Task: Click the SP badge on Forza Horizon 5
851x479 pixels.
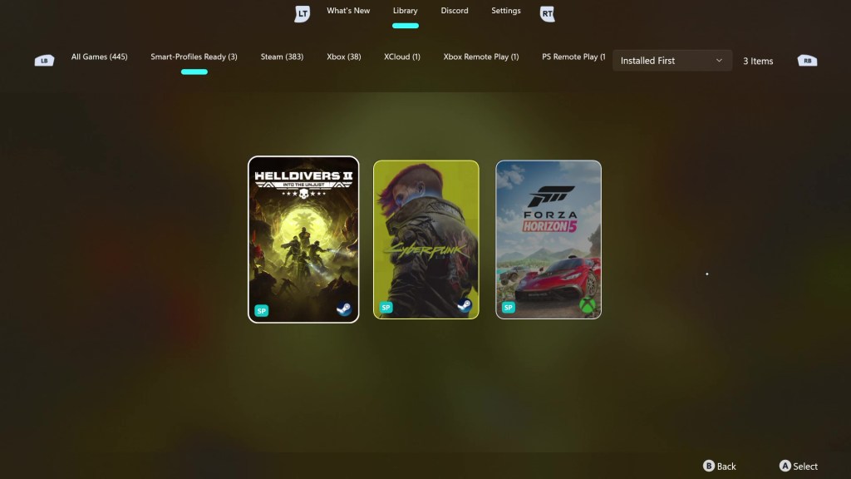Action: click(509, 306)
